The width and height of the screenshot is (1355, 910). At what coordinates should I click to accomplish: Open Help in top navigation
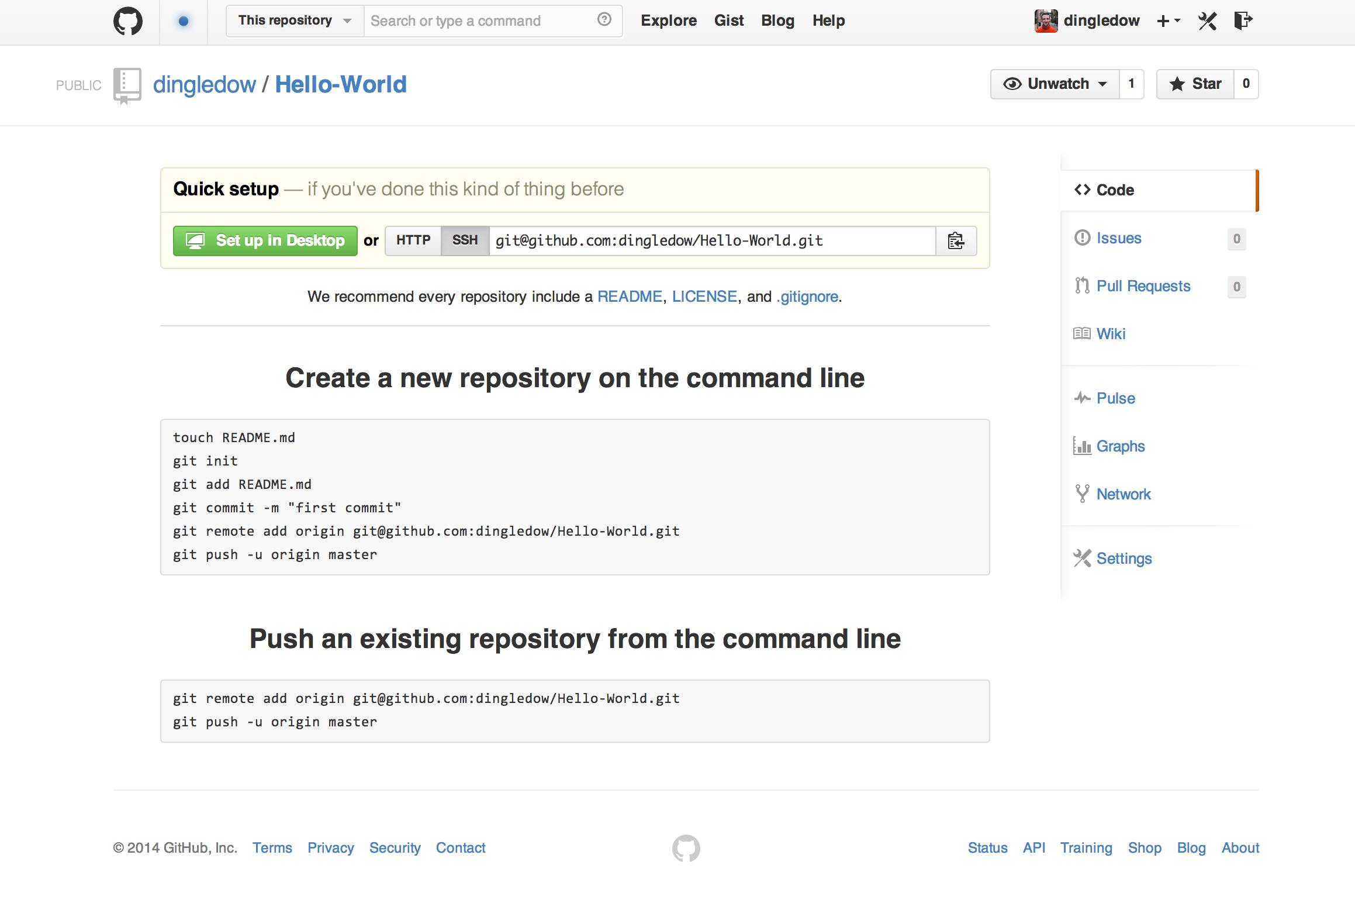point(828,21)
